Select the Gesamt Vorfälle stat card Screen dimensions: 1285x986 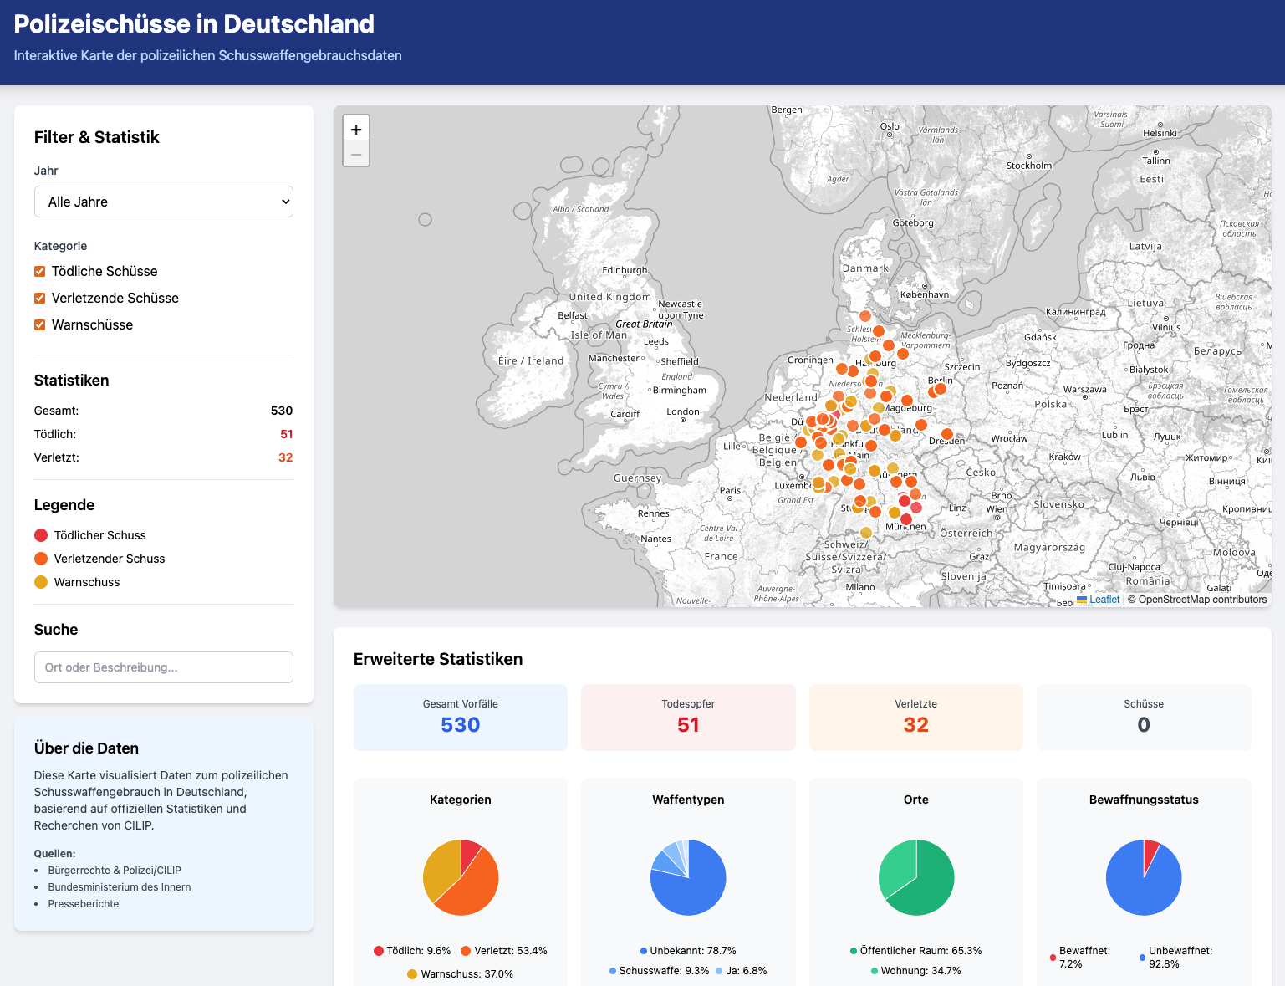461,718
